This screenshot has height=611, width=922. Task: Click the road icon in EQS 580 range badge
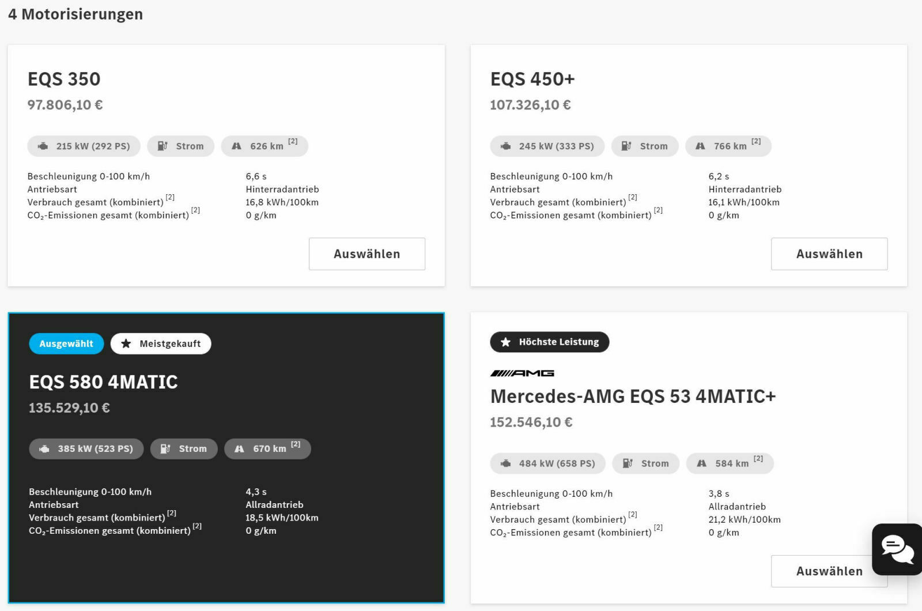(x=239, y=449)
